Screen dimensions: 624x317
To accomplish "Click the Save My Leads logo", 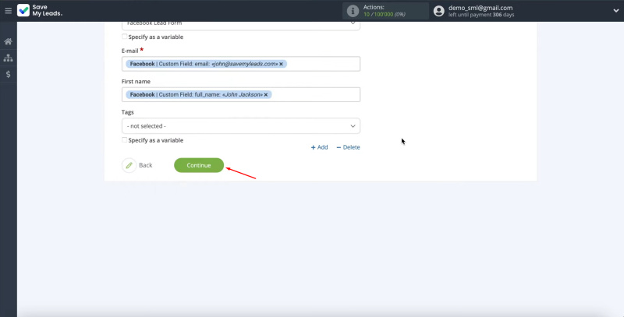I will 40,11.
